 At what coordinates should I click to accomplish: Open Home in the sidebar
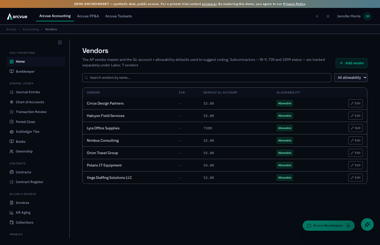(x=36, y=62)
